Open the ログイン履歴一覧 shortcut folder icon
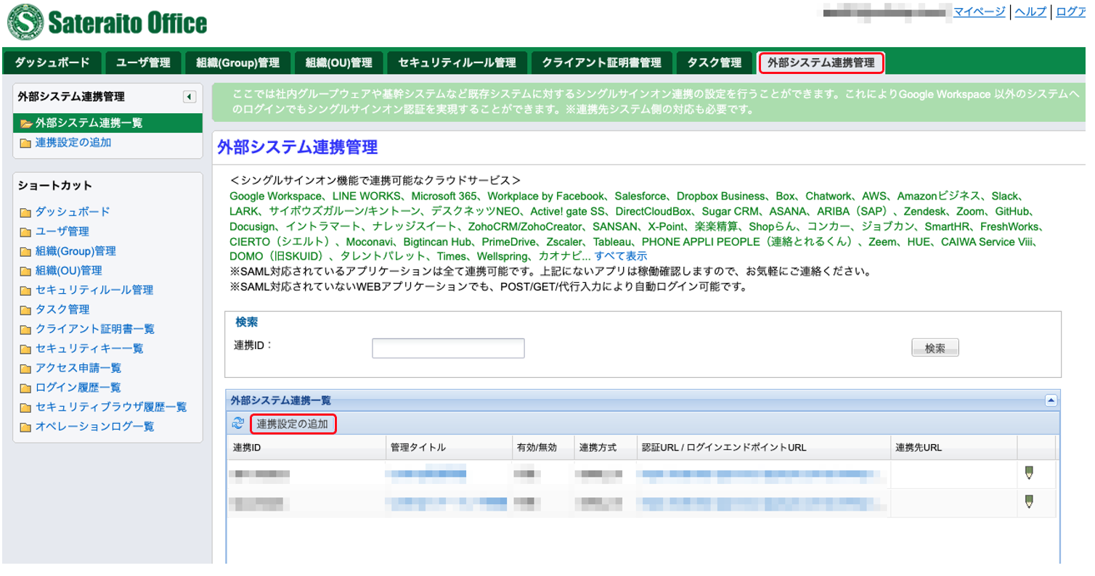This screenshot has width=1095, height=576. 26,388
